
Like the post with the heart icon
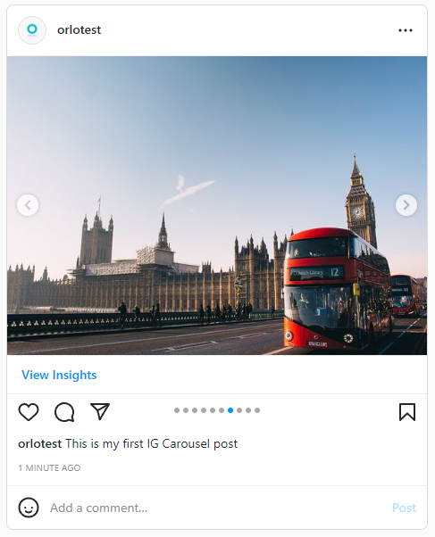[x=29, y=411]
